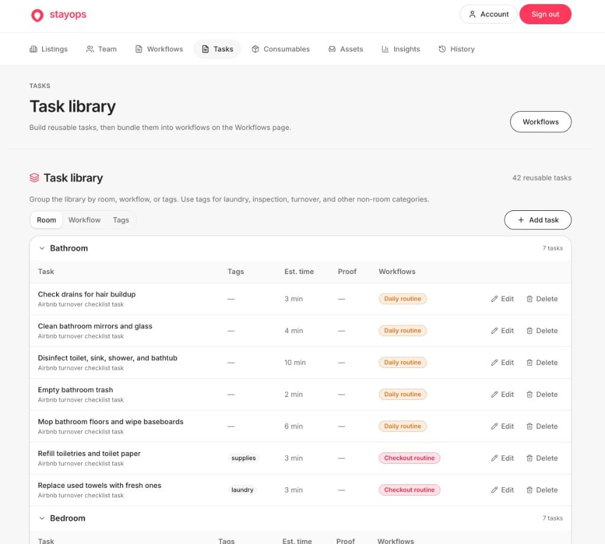605x544 pixels.
Task: Open the History tab
Action: [457, 49]
